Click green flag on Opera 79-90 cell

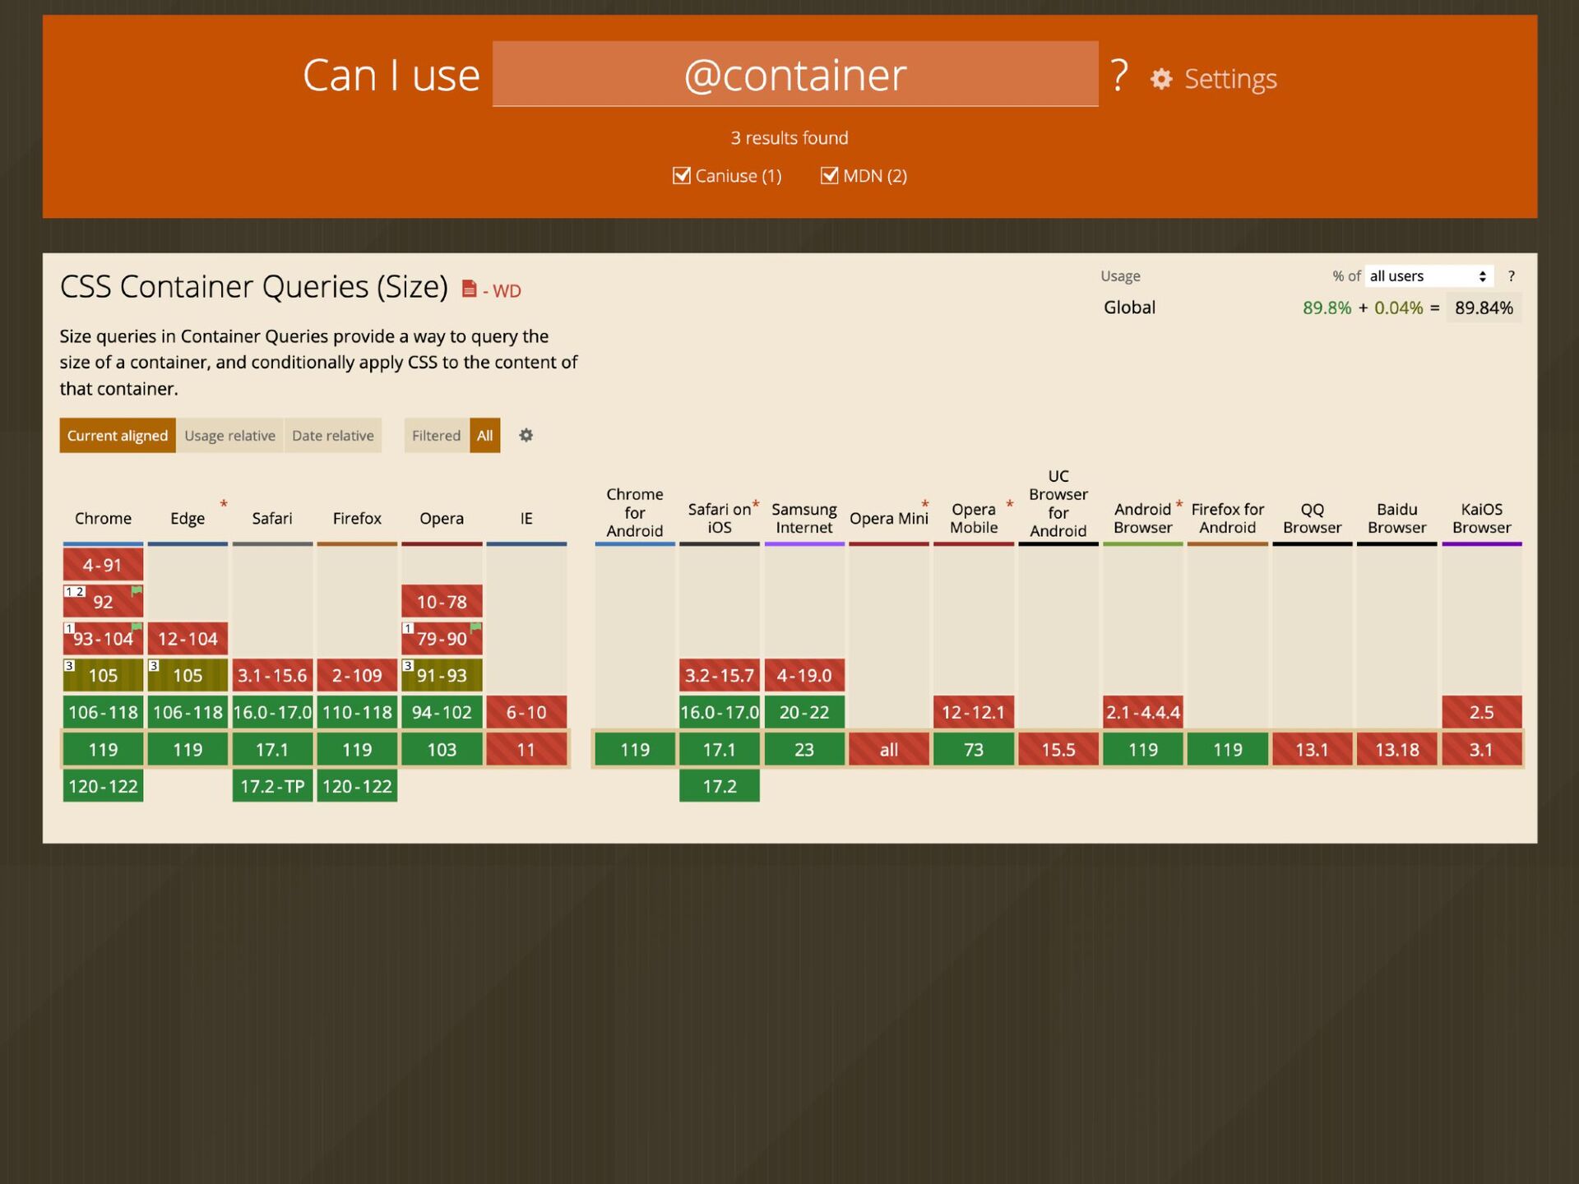(475, 627)
